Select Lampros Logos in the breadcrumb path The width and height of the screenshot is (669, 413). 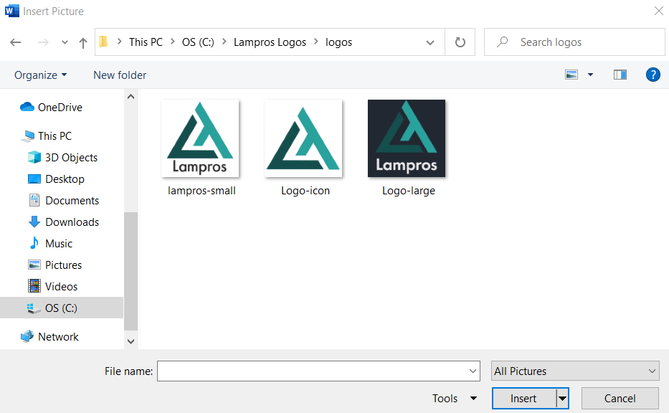270,42
